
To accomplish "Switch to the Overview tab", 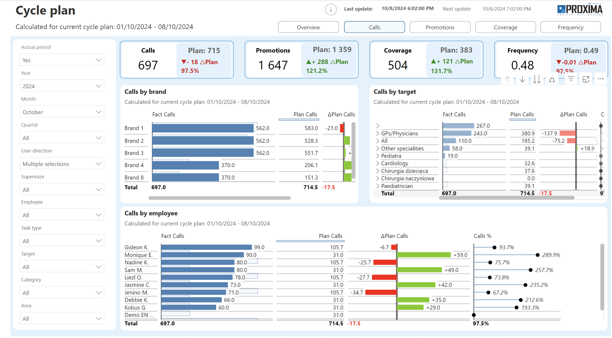I will pos(308,27).
